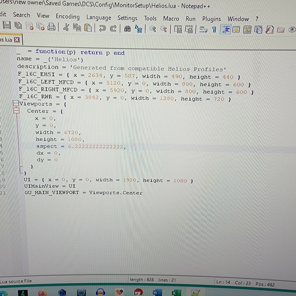This screenshot has height=296, width=296.
Task: Click the 'Pos : 482' status field
Action: [x=265, y=284]
